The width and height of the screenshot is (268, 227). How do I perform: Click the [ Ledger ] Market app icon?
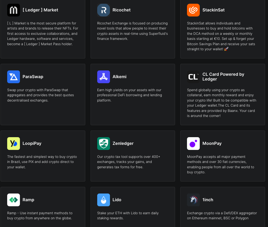[x=14, y=10]
